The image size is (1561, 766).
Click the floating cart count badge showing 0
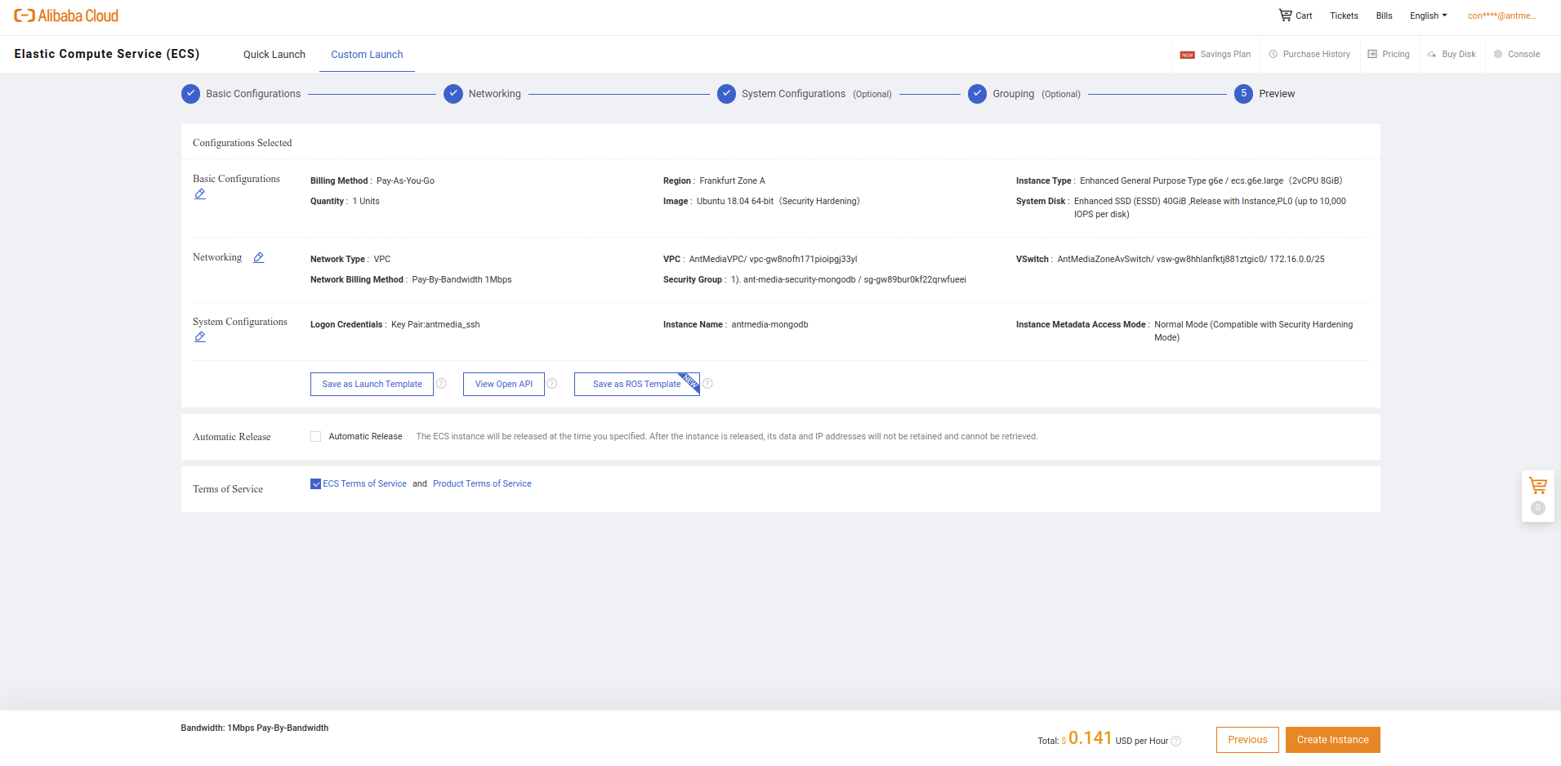click(1538, 508)
